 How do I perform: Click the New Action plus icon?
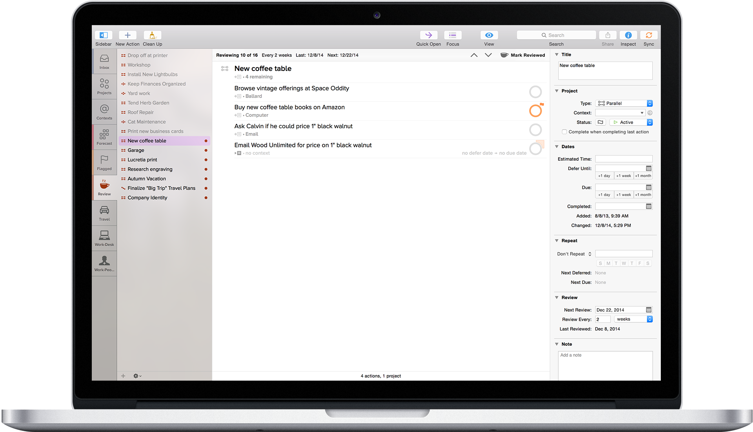coord(127,35)
